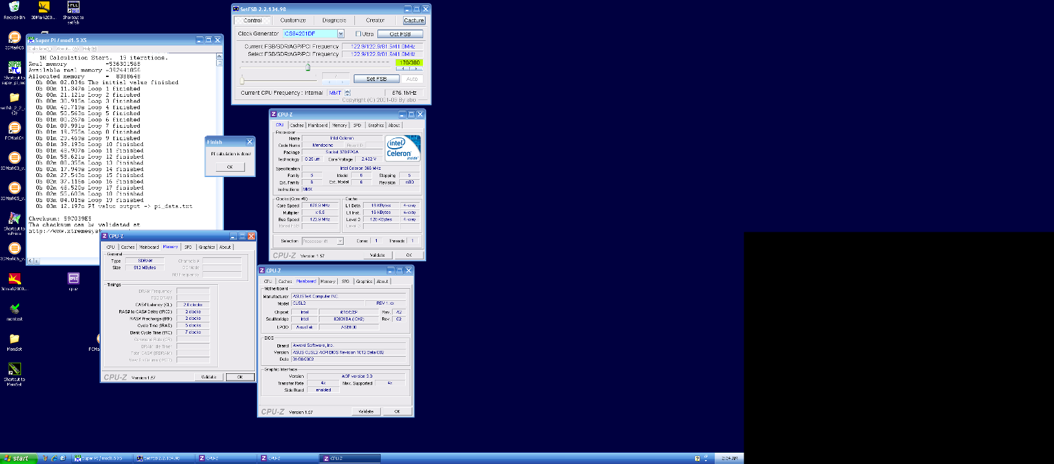Click the system tray help icon
The image size is (1054, 464).
[697, 458]
